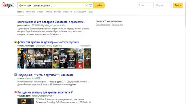Click the vk.com domain link
The image size is (186, 104).
tap(21, 78)
